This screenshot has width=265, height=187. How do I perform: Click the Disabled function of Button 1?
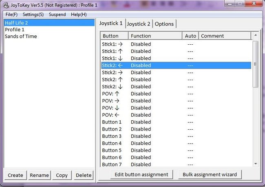pos(141,122)
